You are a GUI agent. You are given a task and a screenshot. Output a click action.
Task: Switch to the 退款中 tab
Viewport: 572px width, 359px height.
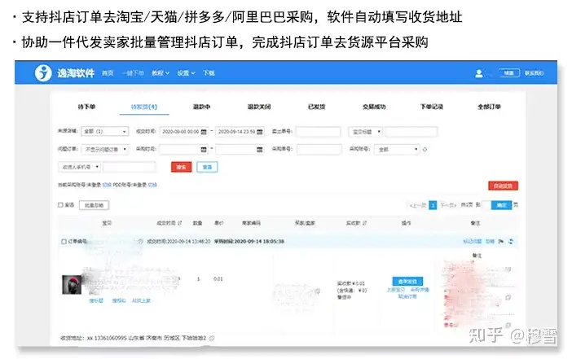pos(201,107)
